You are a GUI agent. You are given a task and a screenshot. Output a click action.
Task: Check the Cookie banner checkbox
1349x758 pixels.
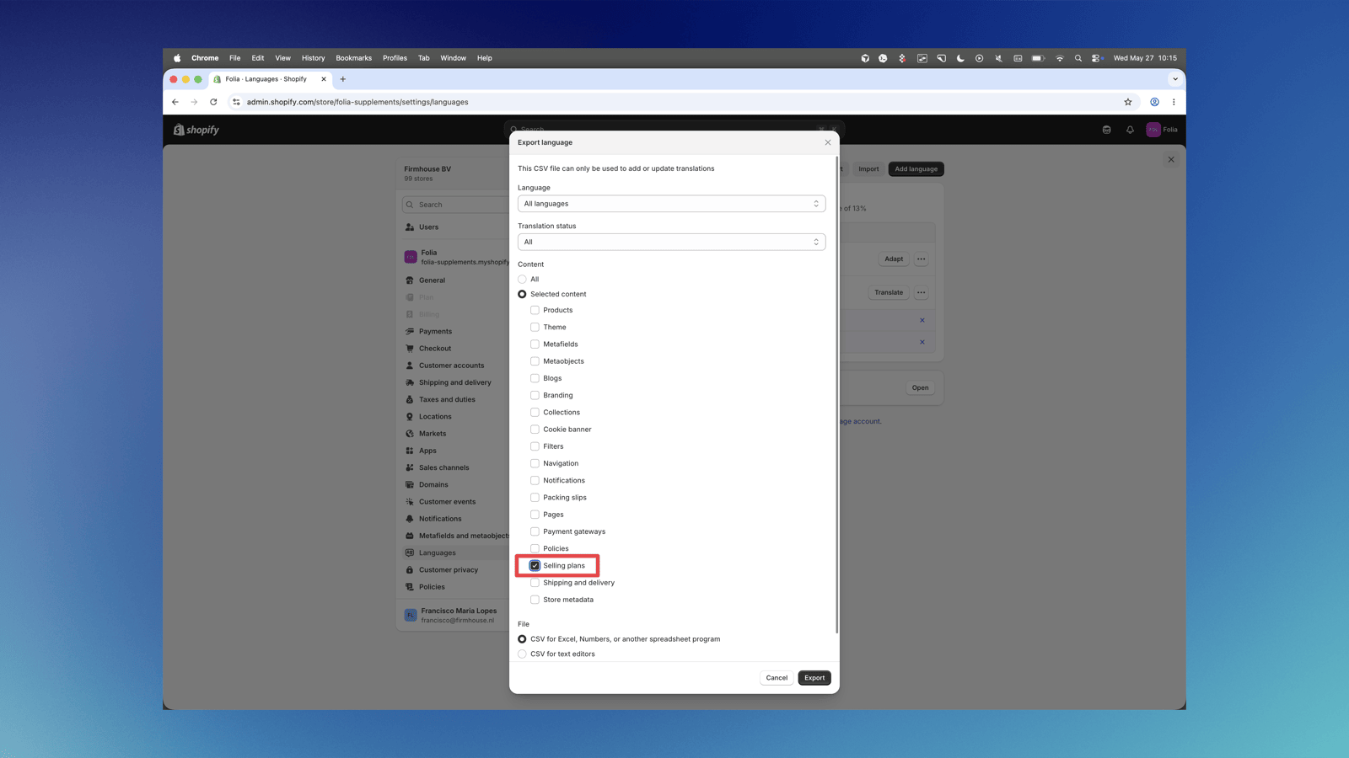pos(535,430)
